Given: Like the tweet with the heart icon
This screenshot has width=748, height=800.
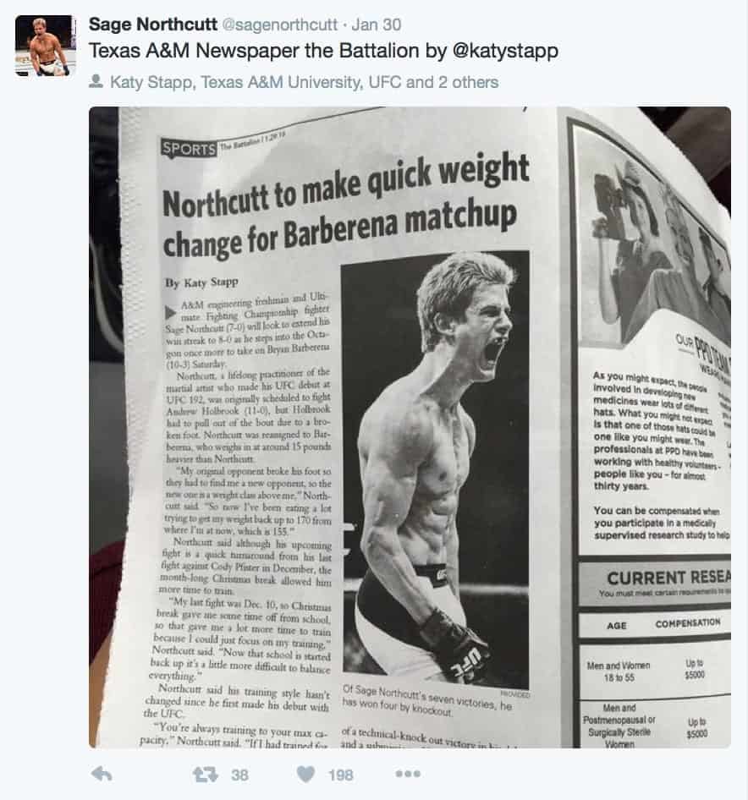Looking at the screenshot, I should (x=305, y=775).
